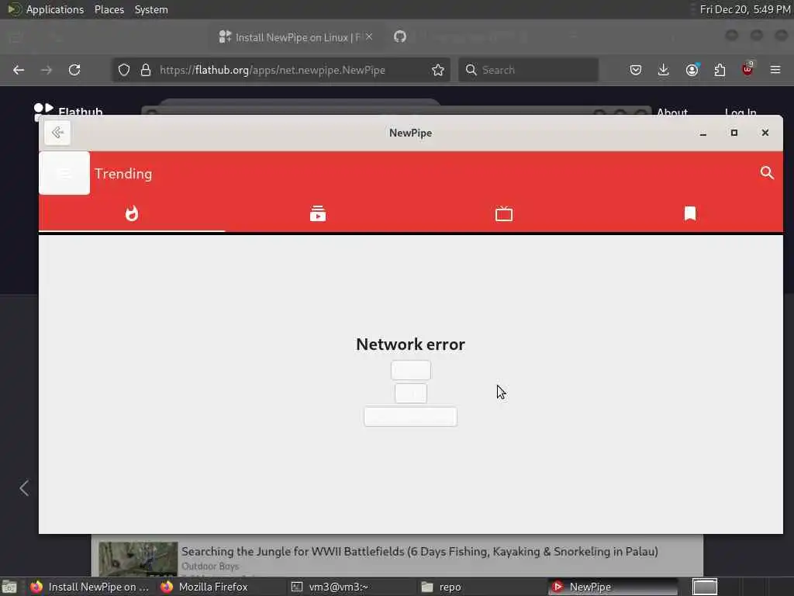Screen dimensions: 794x596
Task: Click the Outdoor Boys video thumbnail
Action: tap(138, 559)
